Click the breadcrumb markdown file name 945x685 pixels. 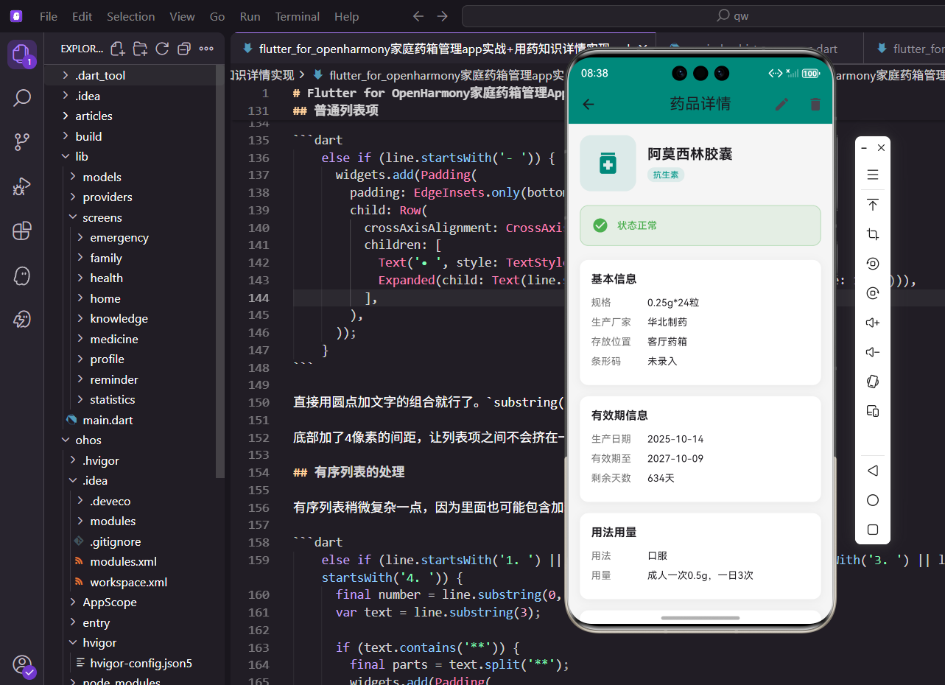446,75
